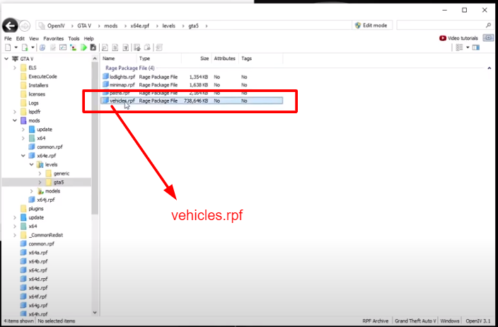Click the add-file icon with green plus
The image size is (498, 327).
pyautogui.click(x=25, y=47)
